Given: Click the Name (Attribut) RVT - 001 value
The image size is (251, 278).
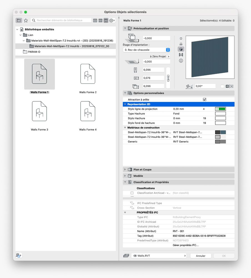Looking at the screenshot, I should (178, 231).
